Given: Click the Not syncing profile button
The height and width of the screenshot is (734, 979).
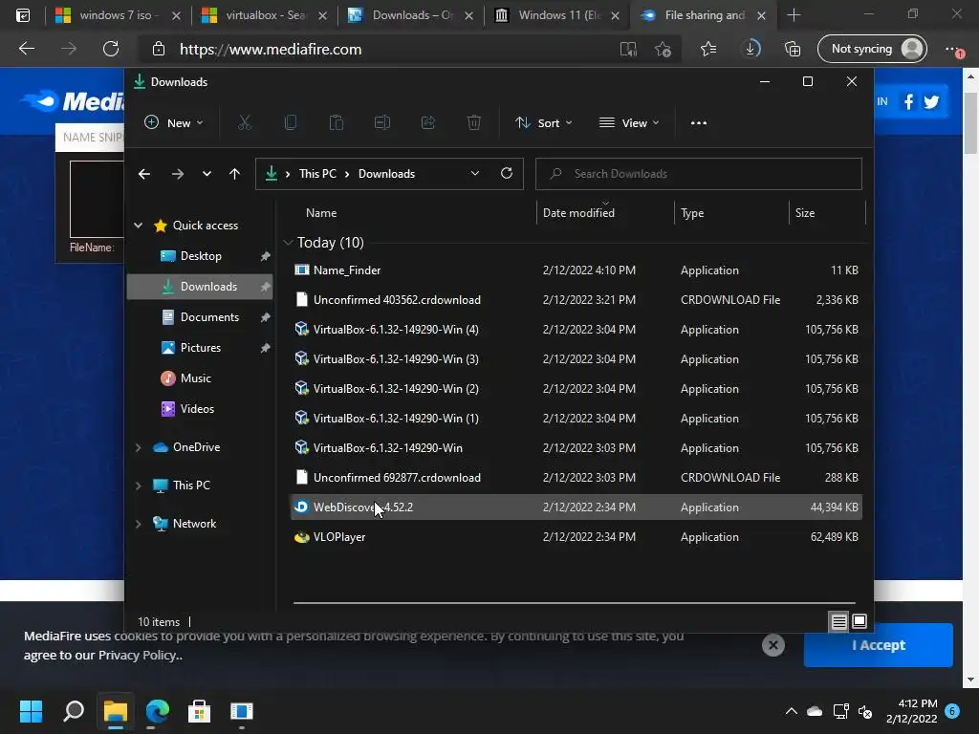Looking at the screenshot, I should [872, 49].
